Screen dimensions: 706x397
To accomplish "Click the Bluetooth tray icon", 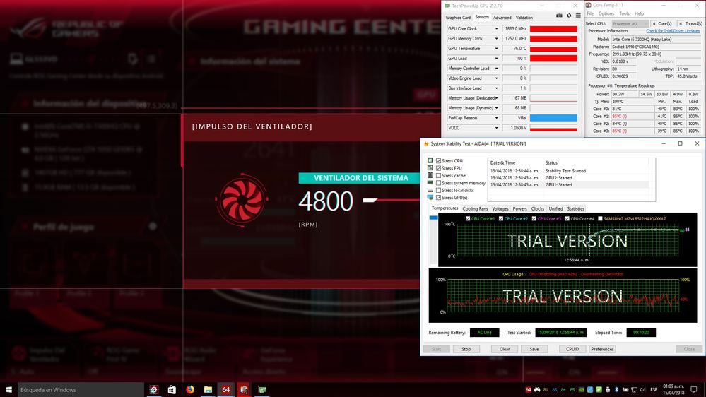I will click(x=617, y=390).
